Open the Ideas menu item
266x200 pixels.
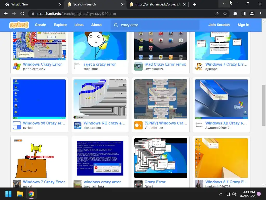coord(79,25)
